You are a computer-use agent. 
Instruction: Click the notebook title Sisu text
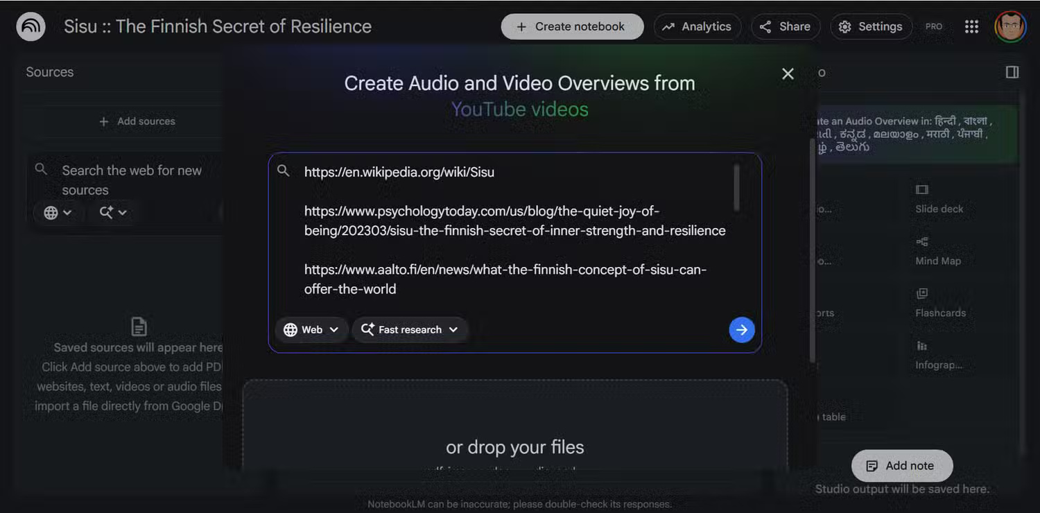coord(218,26)
